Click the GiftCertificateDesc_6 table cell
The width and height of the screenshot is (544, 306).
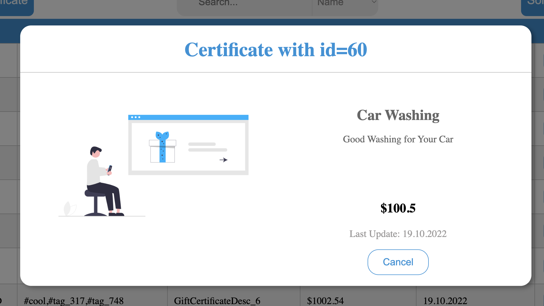coord(217,301)
